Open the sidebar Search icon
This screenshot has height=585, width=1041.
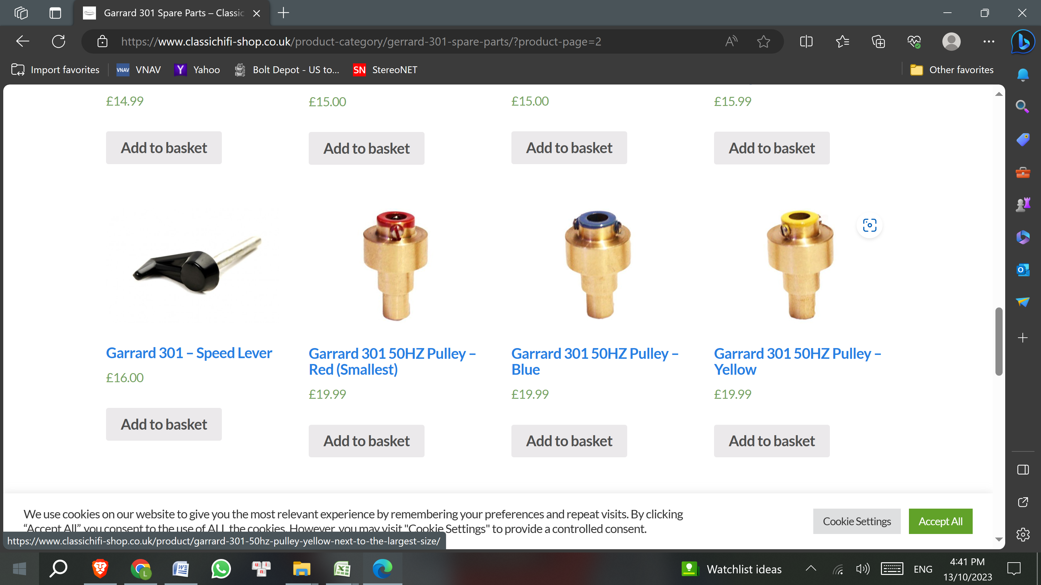[1023, 107]
